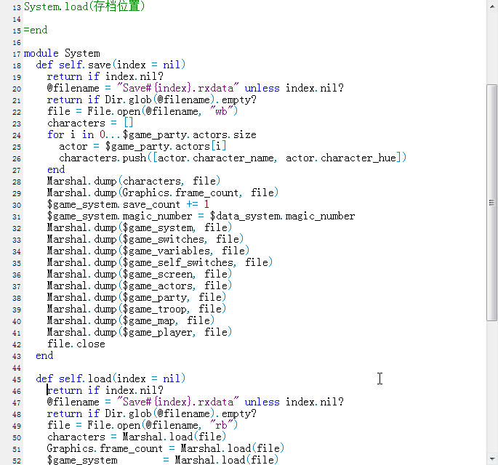Click 'characters = []' line

[x=90, y=123]
